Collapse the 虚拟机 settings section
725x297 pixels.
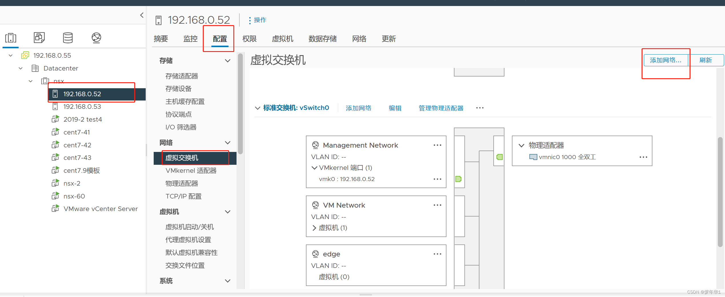point(228,212)
